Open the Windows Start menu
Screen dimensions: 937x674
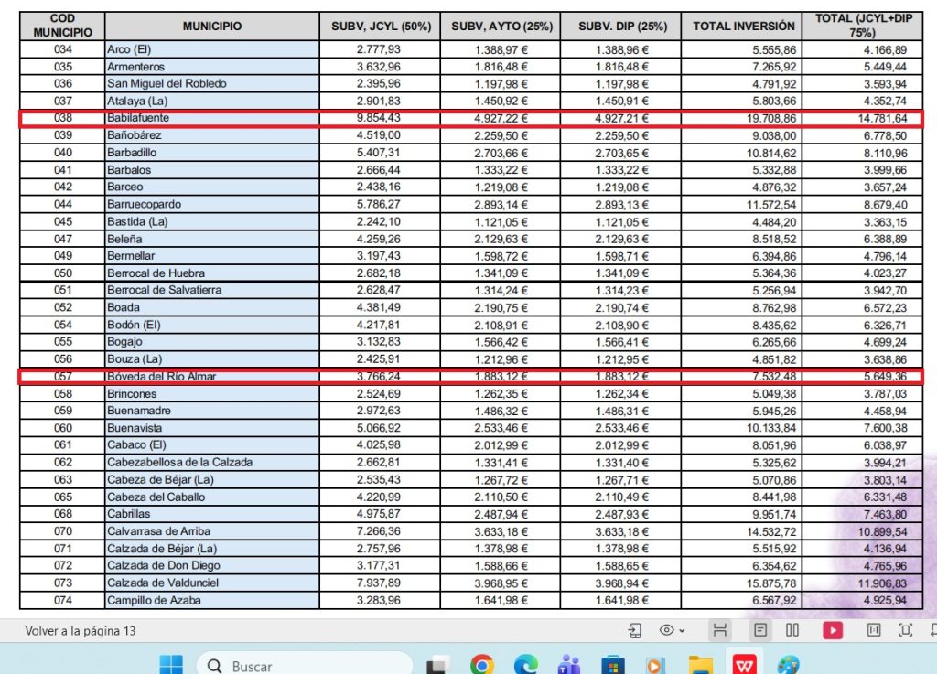[x=171, y=666]
